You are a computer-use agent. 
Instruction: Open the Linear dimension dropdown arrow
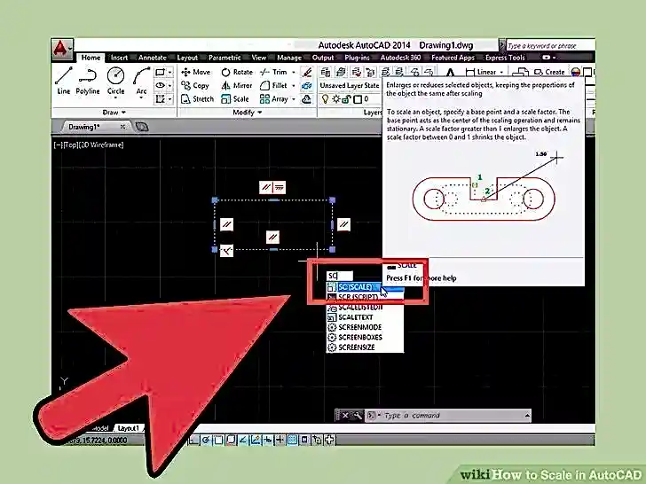pos(501,73)
